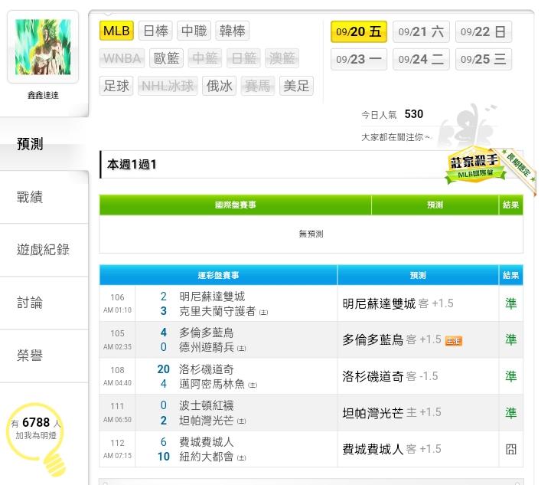Open the 預測 sidebar section
The image size is (551, 485).
tap(44, 144)
